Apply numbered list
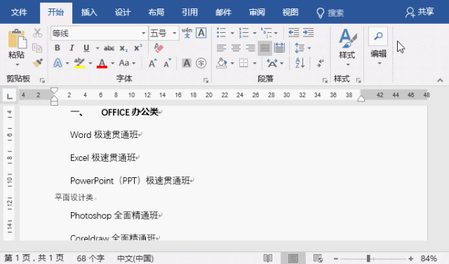The height and width of the screenshot is (264, 449). 243,33
